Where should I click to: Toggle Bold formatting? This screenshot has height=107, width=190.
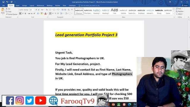[20, 13]
